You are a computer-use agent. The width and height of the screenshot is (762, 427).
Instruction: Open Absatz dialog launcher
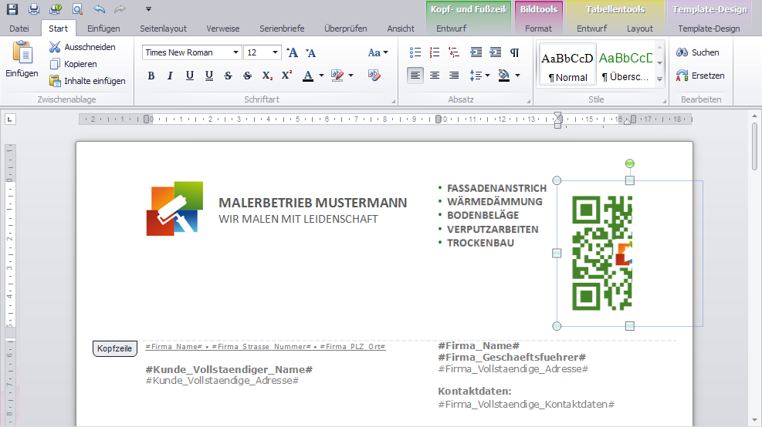coord(528,102)
